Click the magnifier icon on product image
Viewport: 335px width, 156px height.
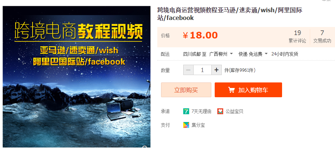(x=145, y=147)
